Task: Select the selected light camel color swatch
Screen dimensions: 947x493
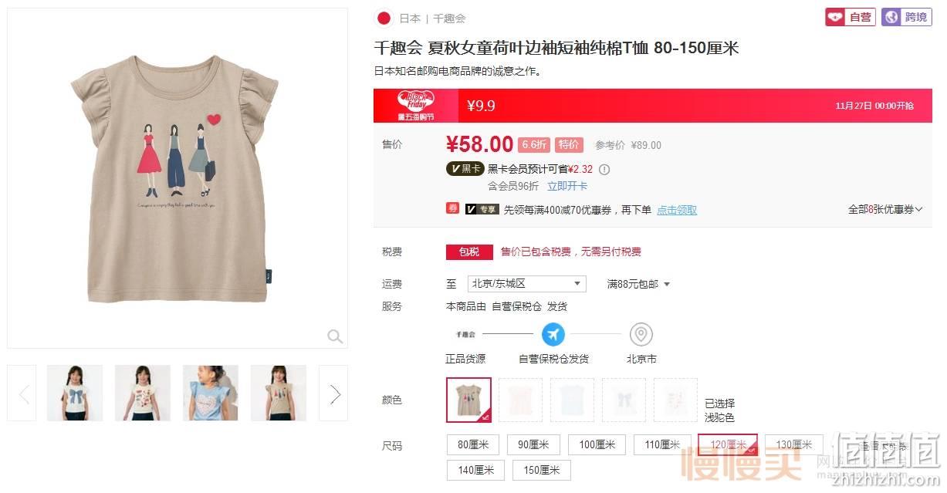Action: (468, 400)
